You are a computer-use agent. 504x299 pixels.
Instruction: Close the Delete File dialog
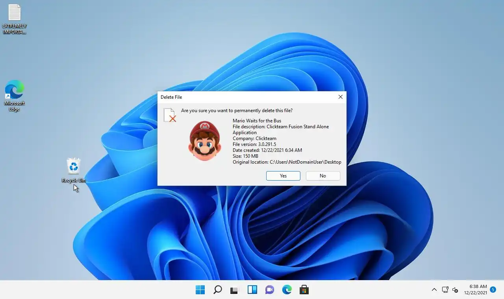tap(341, 97)
